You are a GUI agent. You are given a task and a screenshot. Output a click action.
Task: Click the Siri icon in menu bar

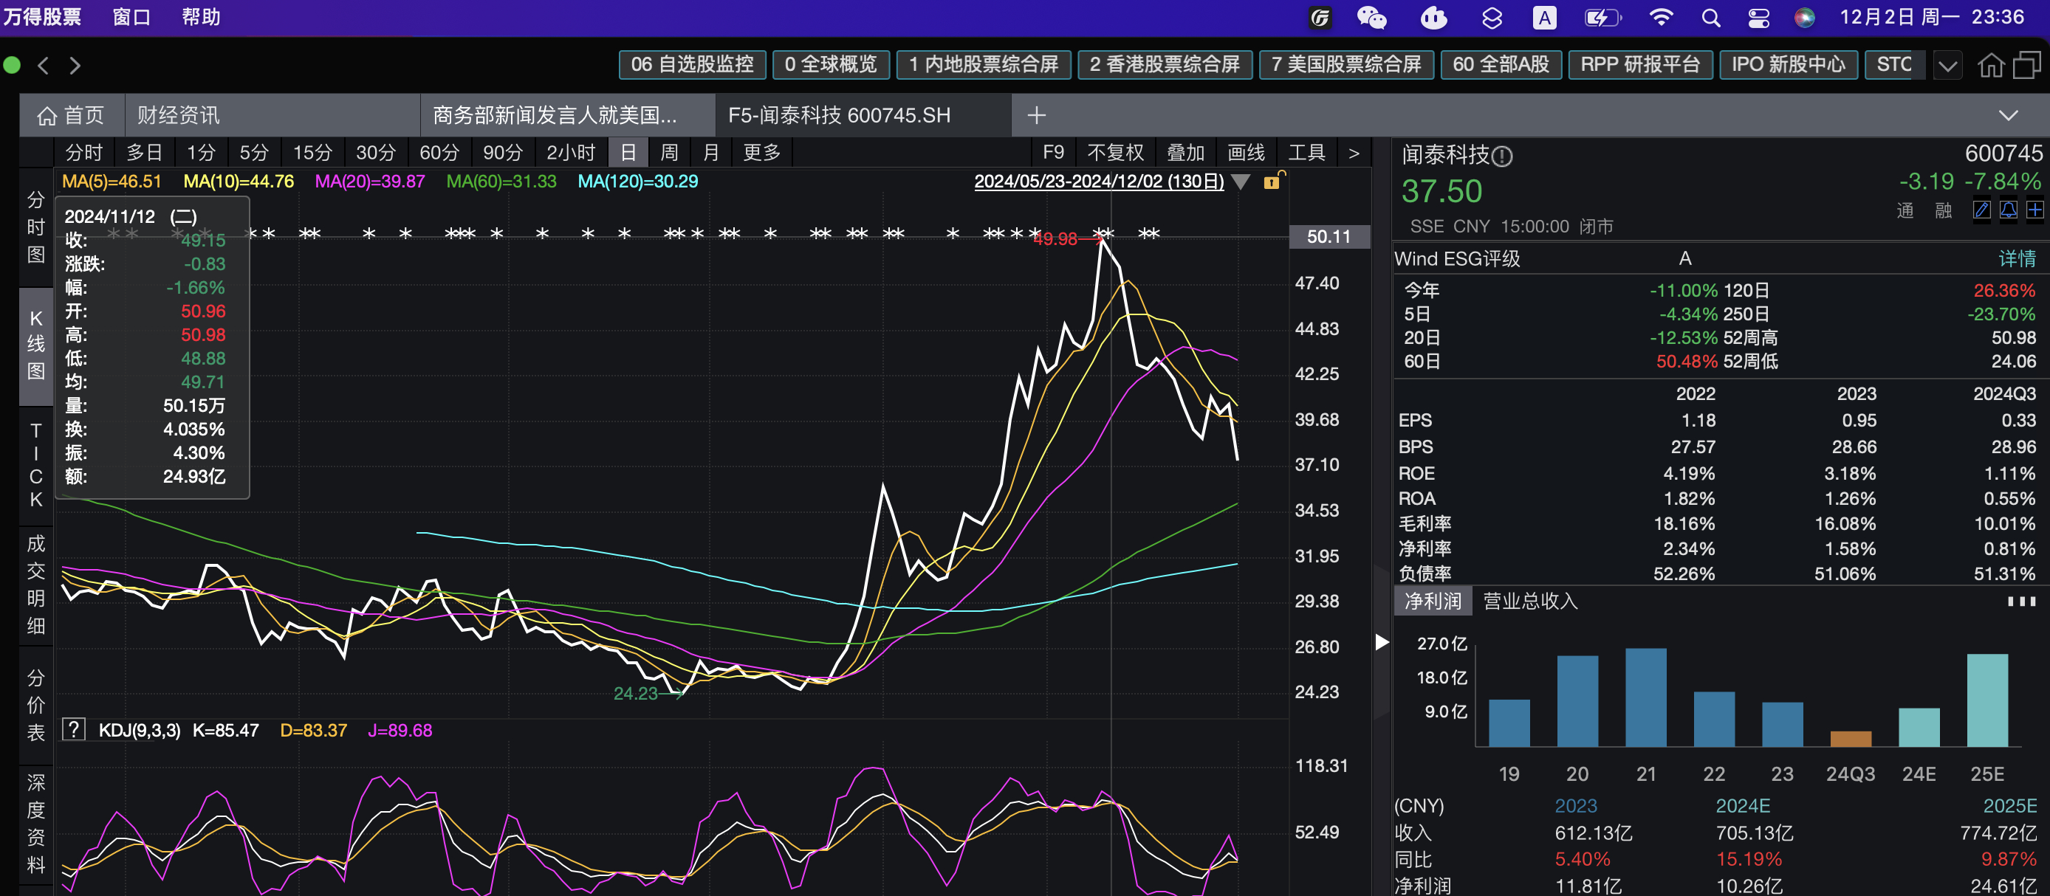1805,18
